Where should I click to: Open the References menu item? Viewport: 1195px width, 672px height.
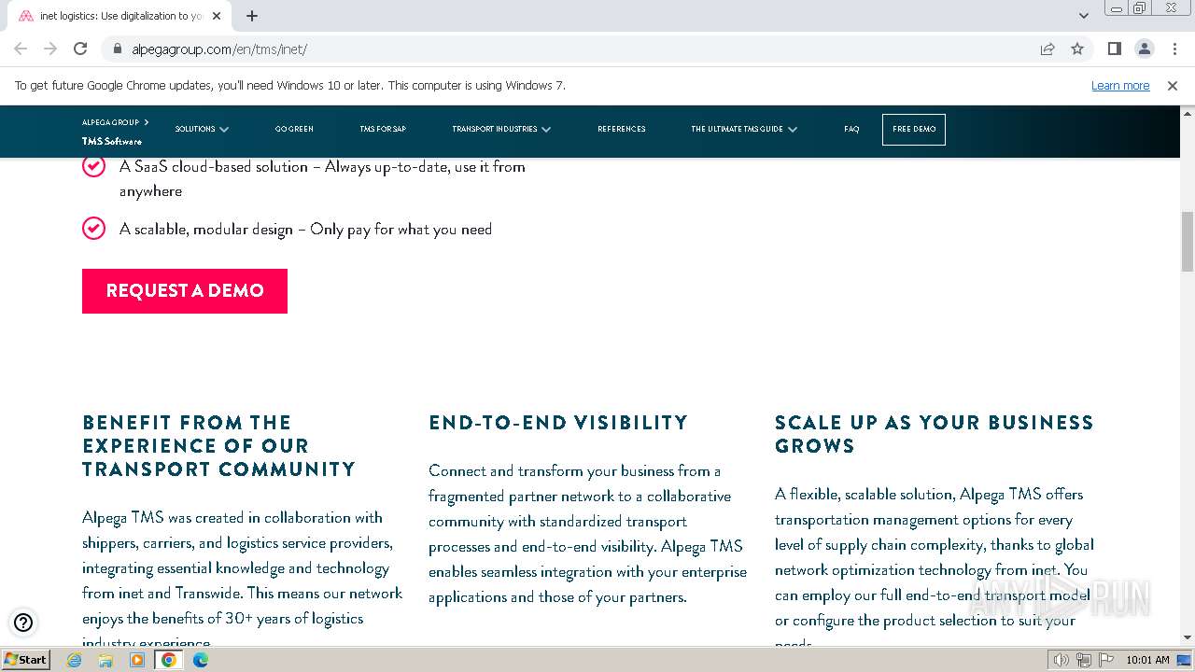pos(622,129)
